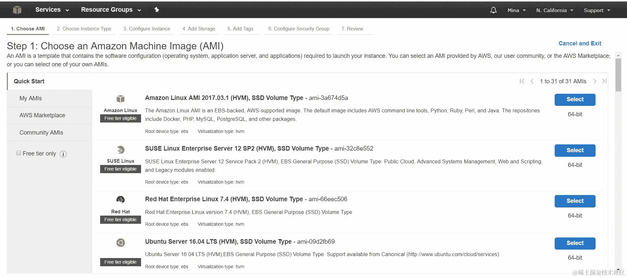Click Free tier eligible badge under SUSE Linux

point(120,169)
